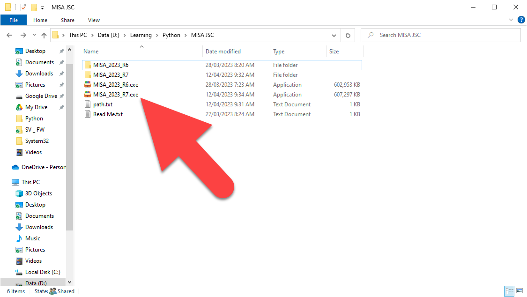Click Data (D:) in address bar
Viewport: 527px width, 297px height.
(x=109, y=35)
